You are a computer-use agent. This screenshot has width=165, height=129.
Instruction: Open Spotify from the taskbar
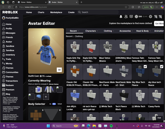[x=111, y=126]
